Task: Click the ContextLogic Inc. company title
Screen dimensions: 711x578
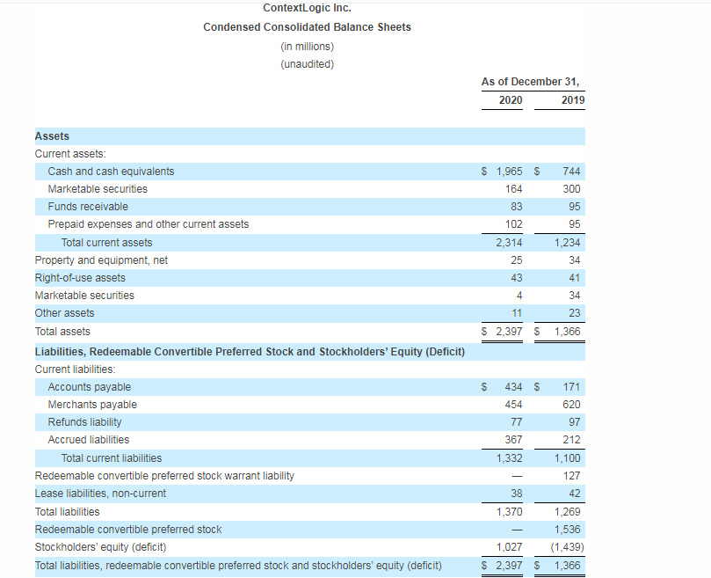Action: pyautogui.click(x=307, y=8)
